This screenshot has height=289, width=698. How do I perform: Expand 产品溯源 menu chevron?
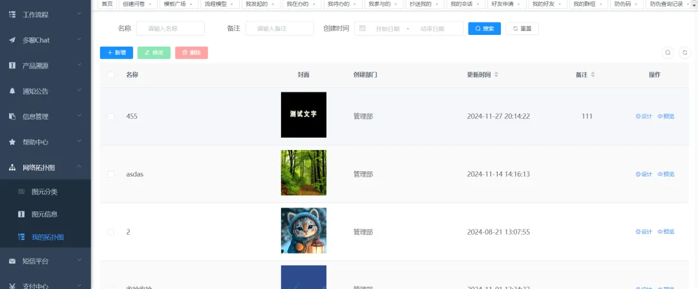79,65
